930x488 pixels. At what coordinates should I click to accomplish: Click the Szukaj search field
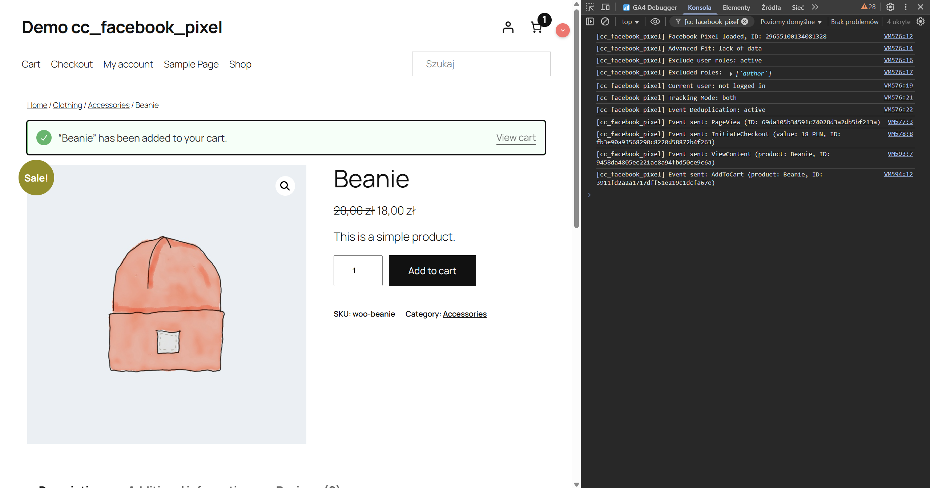coord(481,64)
